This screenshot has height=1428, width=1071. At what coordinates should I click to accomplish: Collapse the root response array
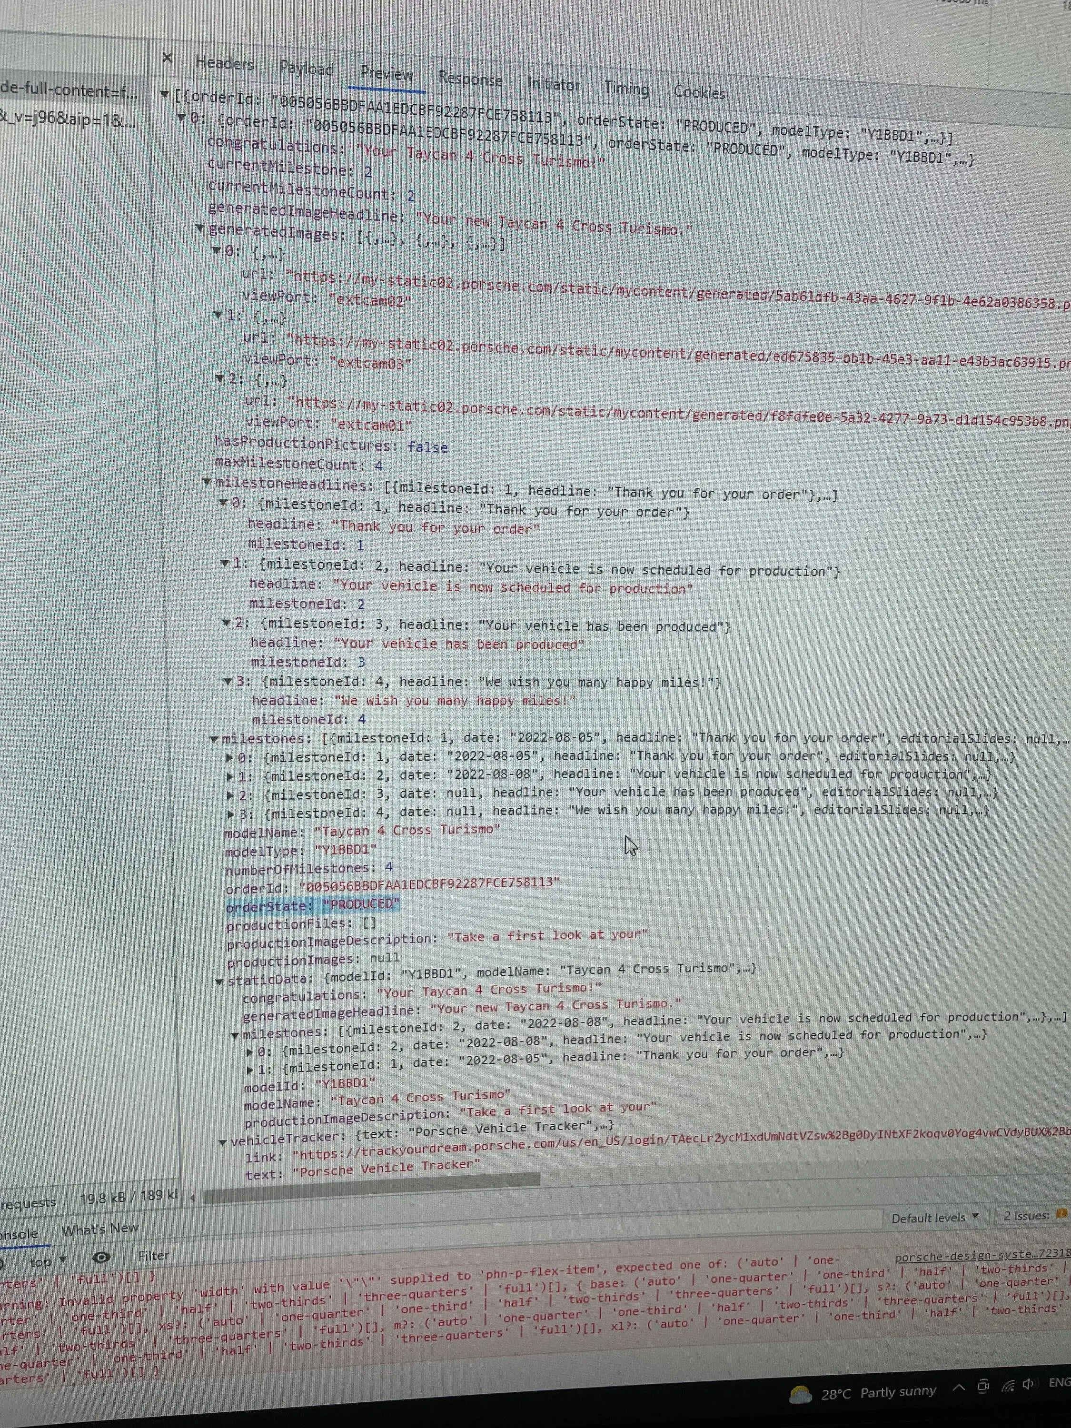[x=165, y=95]
